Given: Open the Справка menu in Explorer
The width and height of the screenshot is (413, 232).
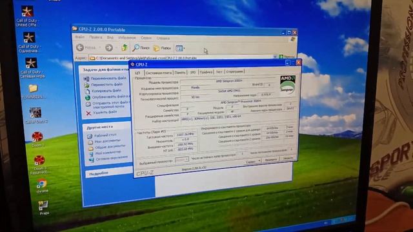Looking at the screenshot, I should pyautogui.click(x=163, y=38).
